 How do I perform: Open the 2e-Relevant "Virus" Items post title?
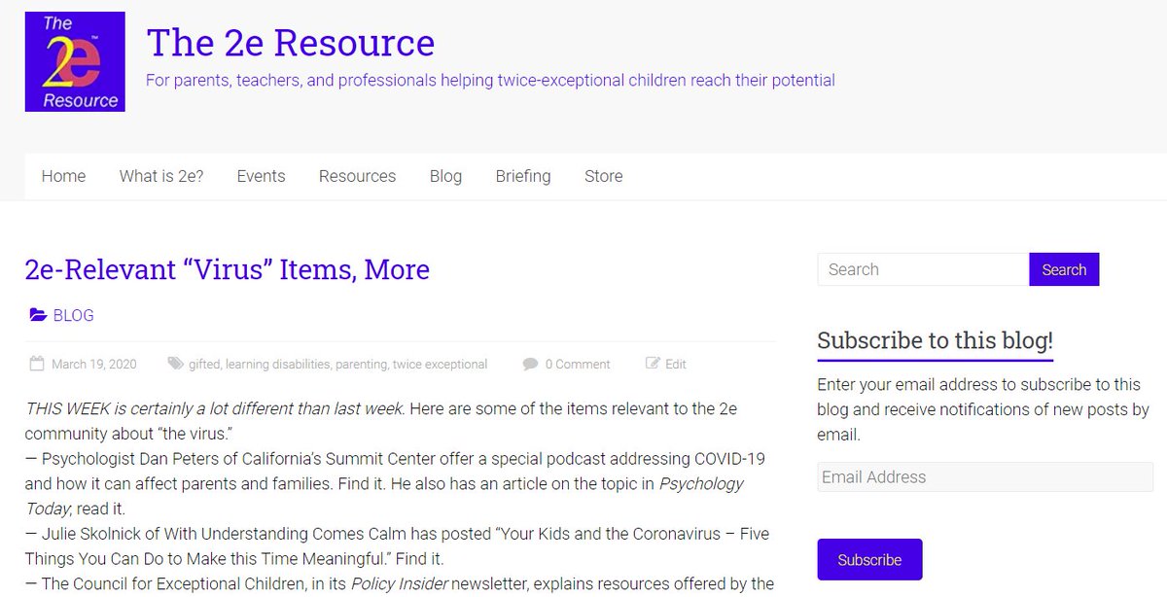click(x=228, y=269)
